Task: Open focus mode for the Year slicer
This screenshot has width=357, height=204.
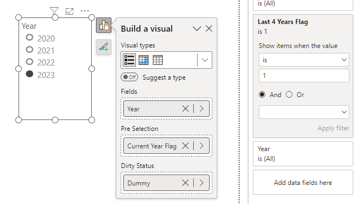Action: (x=69, y=11)
